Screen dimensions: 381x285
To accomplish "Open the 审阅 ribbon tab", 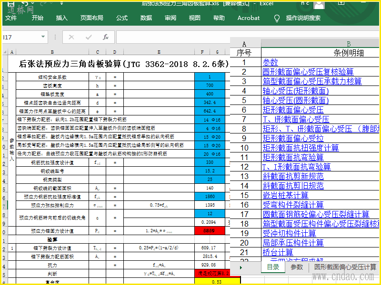I will pos(170,18).
